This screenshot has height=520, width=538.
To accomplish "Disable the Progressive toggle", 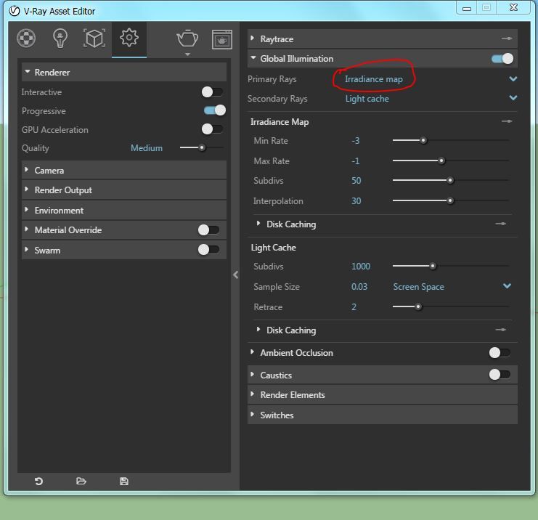I will pos(215,110).
